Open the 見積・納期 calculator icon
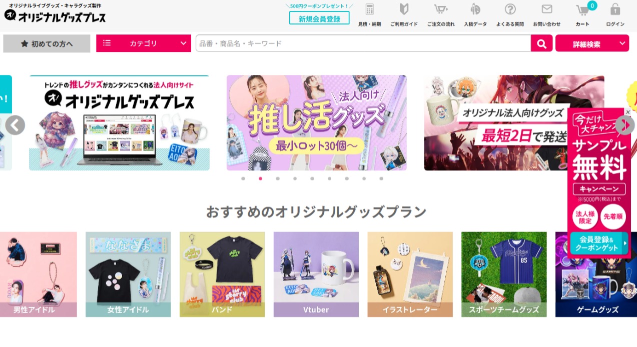637x347 pixels. [x=370, y=9]
